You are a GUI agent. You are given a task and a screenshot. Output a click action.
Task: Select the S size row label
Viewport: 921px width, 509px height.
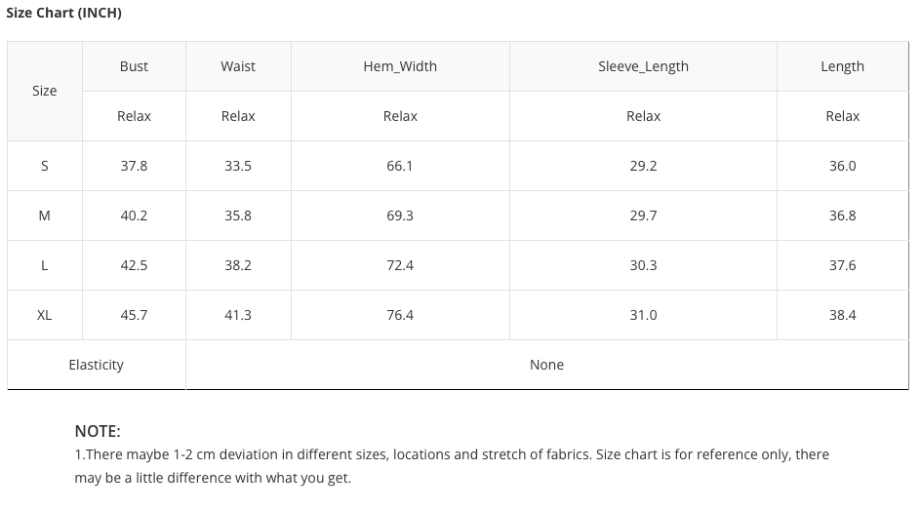pyautogui.click(x=45, y=166)
